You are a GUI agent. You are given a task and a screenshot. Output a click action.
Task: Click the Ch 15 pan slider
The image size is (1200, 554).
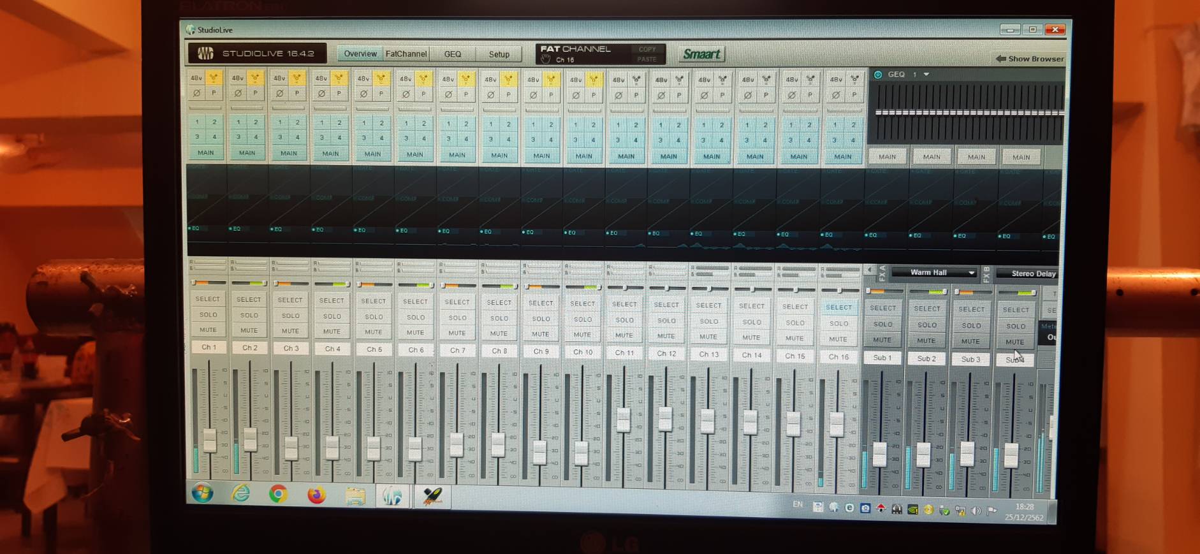pyautogui.click(x=795, y=289)
